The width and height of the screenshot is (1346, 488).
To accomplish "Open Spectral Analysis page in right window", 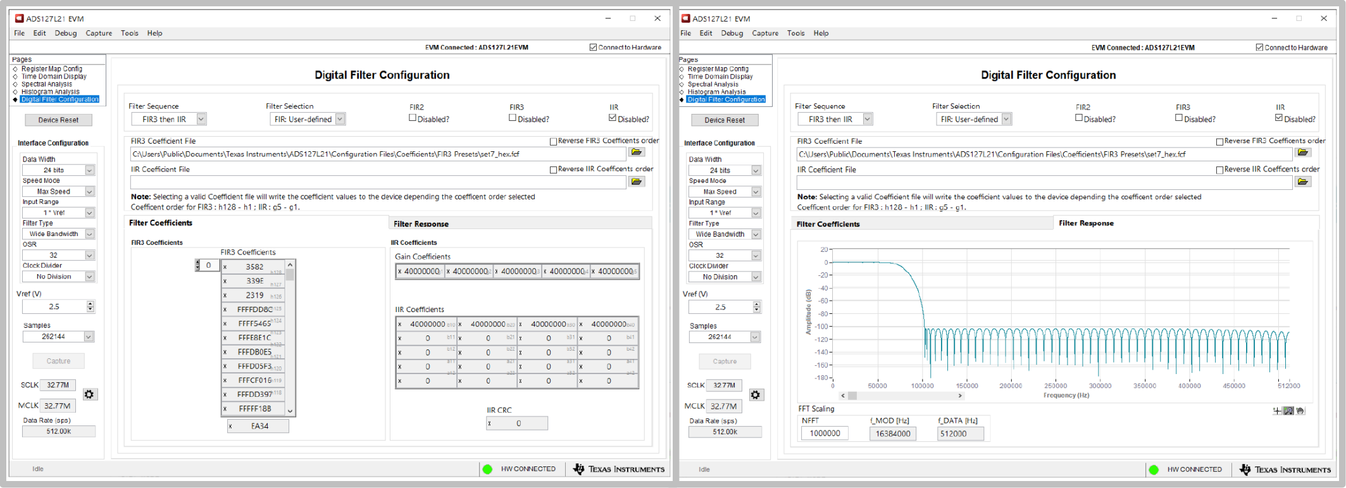I will click(x=713, y=84).
